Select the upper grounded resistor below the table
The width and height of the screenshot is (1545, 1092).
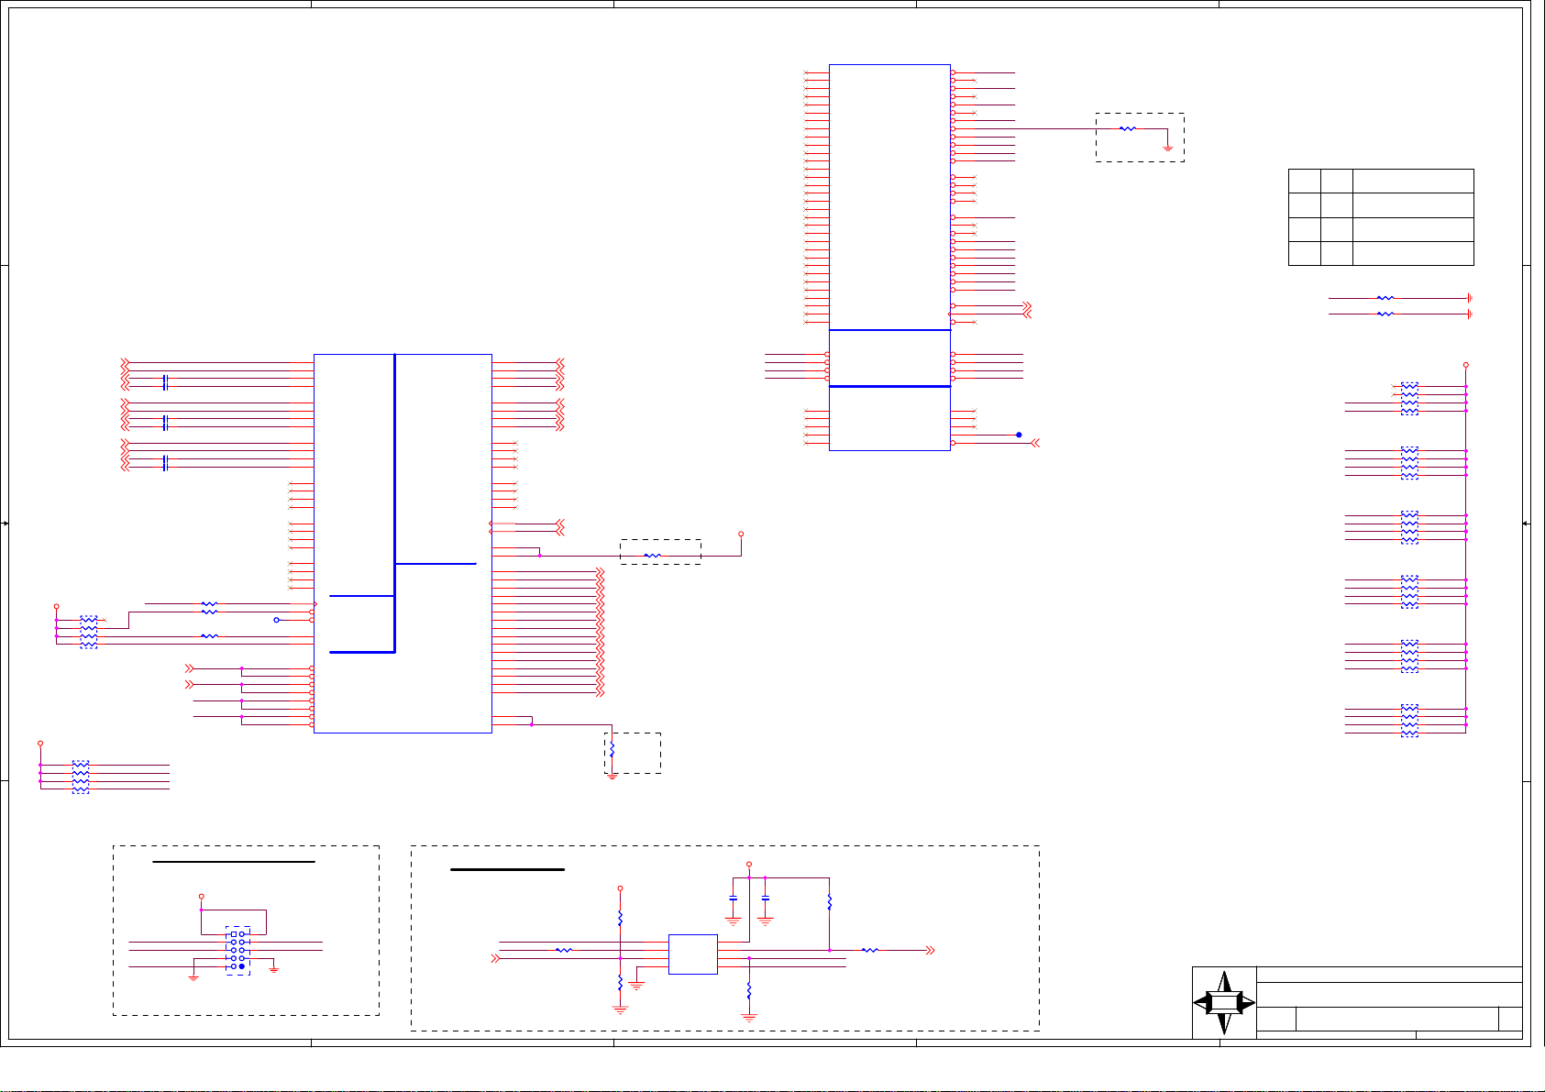(1385, 298)
